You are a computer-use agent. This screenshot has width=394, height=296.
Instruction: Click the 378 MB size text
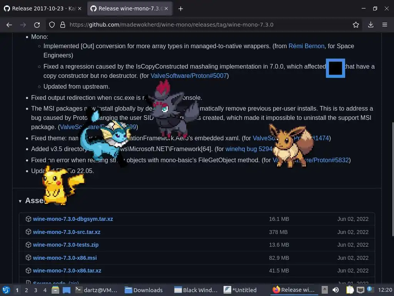click(278, 232)
